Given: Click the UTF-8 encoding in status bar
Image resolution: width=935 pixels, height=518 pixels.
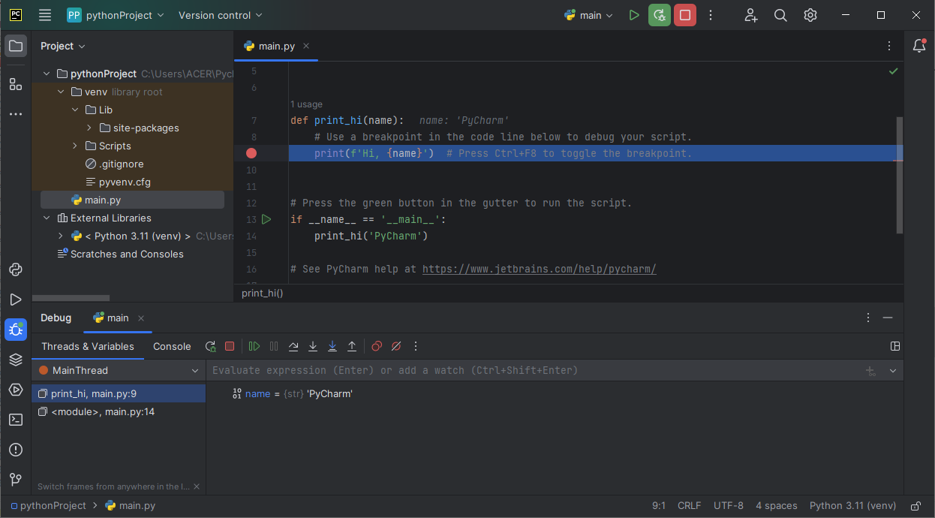Looking at the screenshot, I should (729, 506).
